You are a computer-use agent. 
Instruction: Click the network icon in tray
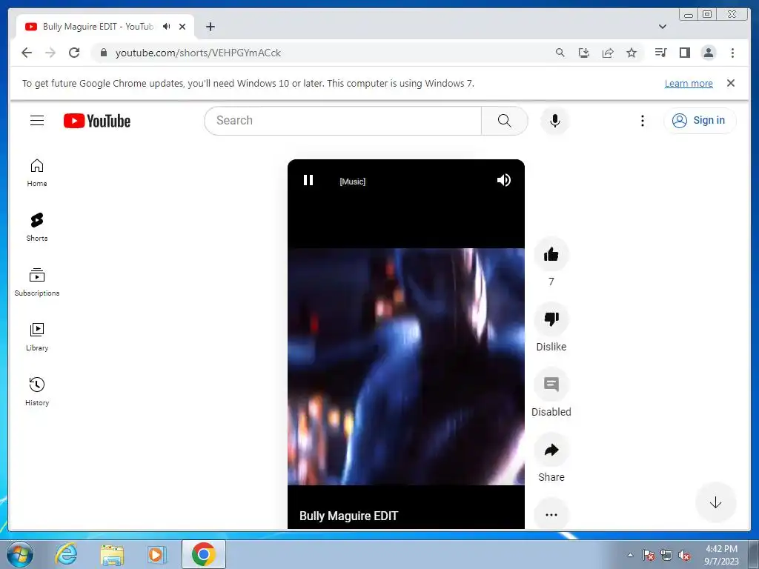click(666, 555)
